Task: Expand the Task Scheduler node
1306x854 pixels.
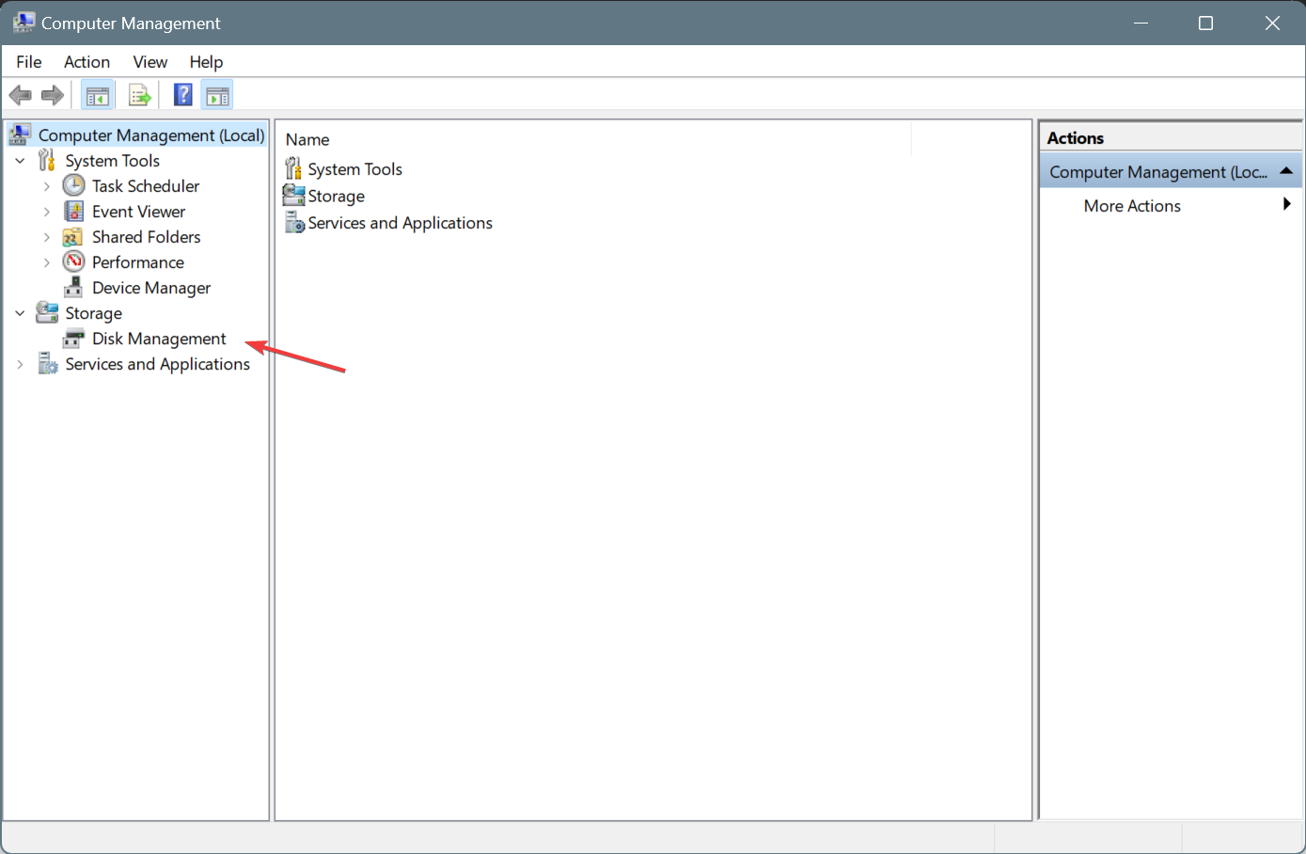Action: point(46,186)
